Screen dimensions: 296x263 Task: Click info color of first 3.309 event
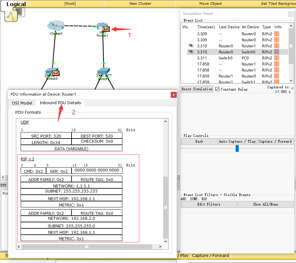pyautogui.click(x=277, y=34)
